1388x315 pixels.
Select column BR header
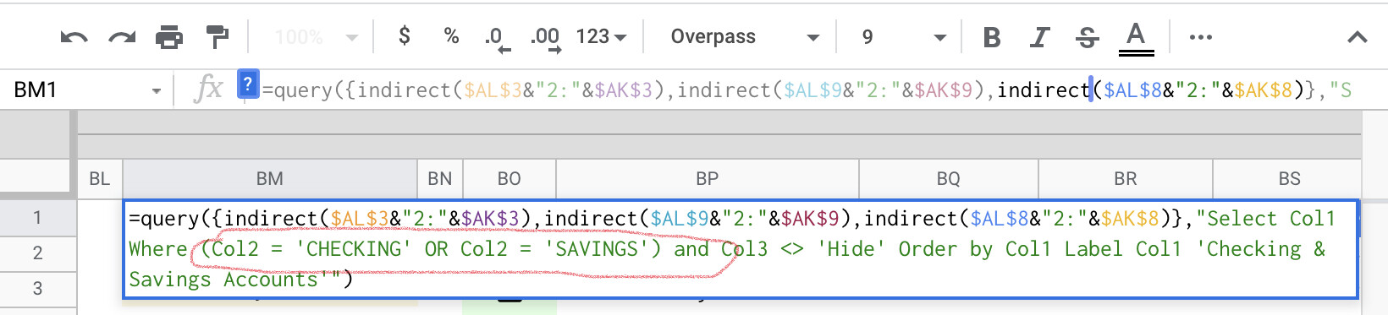(x=1126, y=179)
